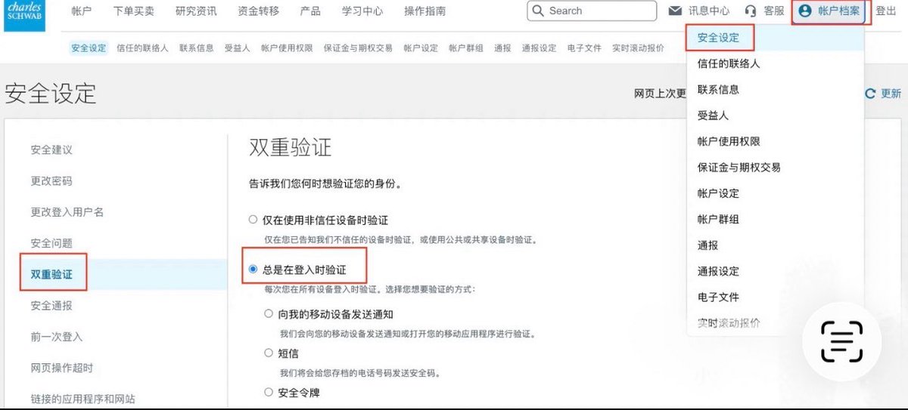Choose 联系信息 in the dropdown menu
This screenshot has width=908, height=410.
click(718, 90)
